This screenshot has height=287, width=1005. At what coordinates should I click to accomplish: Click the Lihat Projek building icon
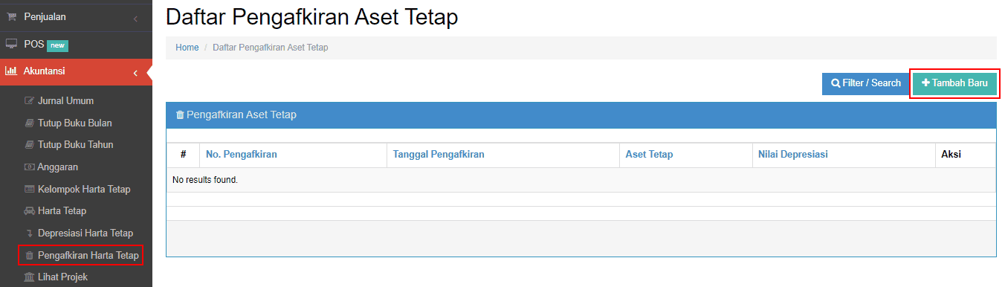(30, 277)
